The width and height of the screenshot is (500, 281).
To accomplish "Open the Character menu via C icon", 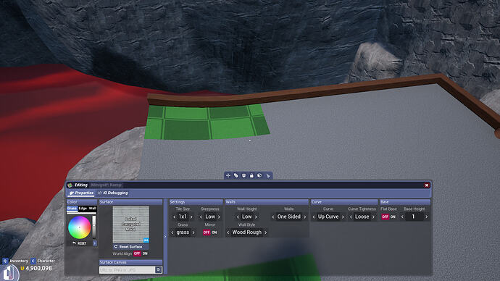I will (x=33, y=261).
